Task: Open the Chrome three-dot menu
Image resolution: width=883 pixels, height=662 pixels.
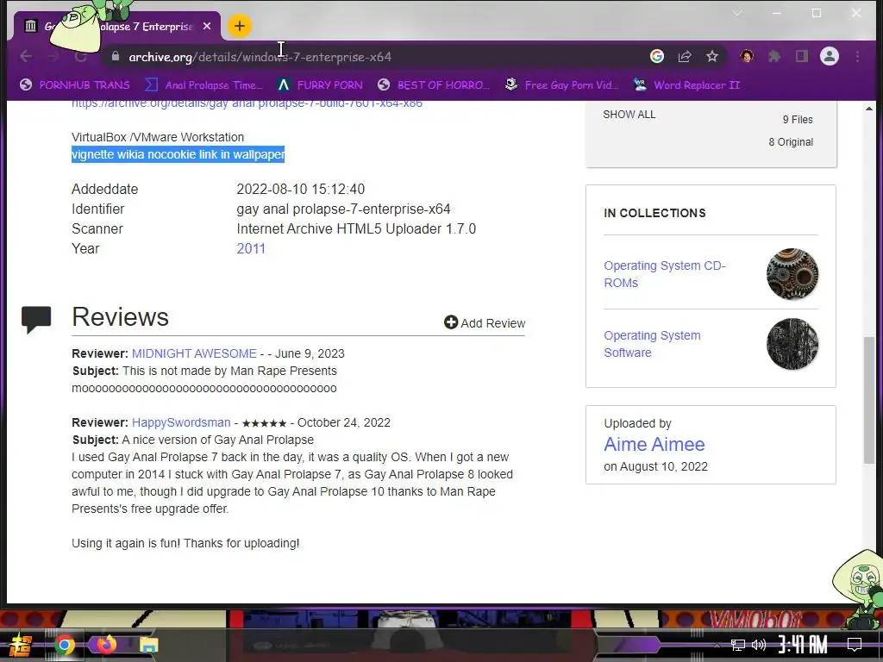Action: [x=857, y=56]
